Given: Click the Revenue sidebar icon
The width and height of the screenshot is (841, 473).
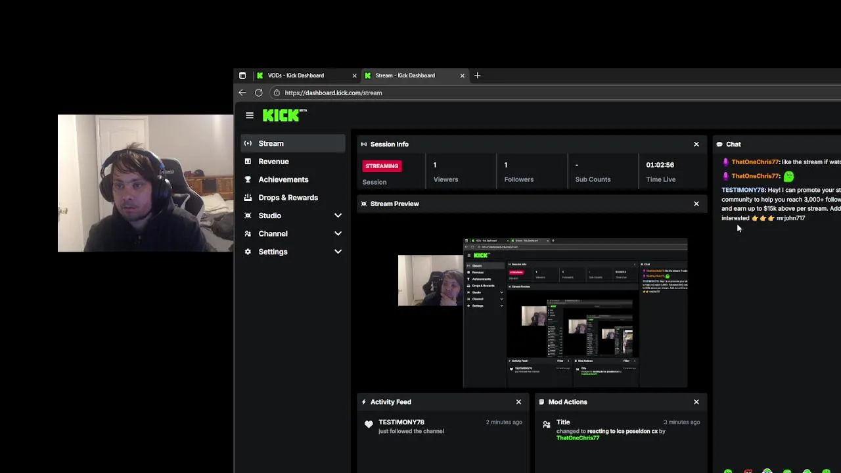Looking at the screenshot, I should 248,162.
